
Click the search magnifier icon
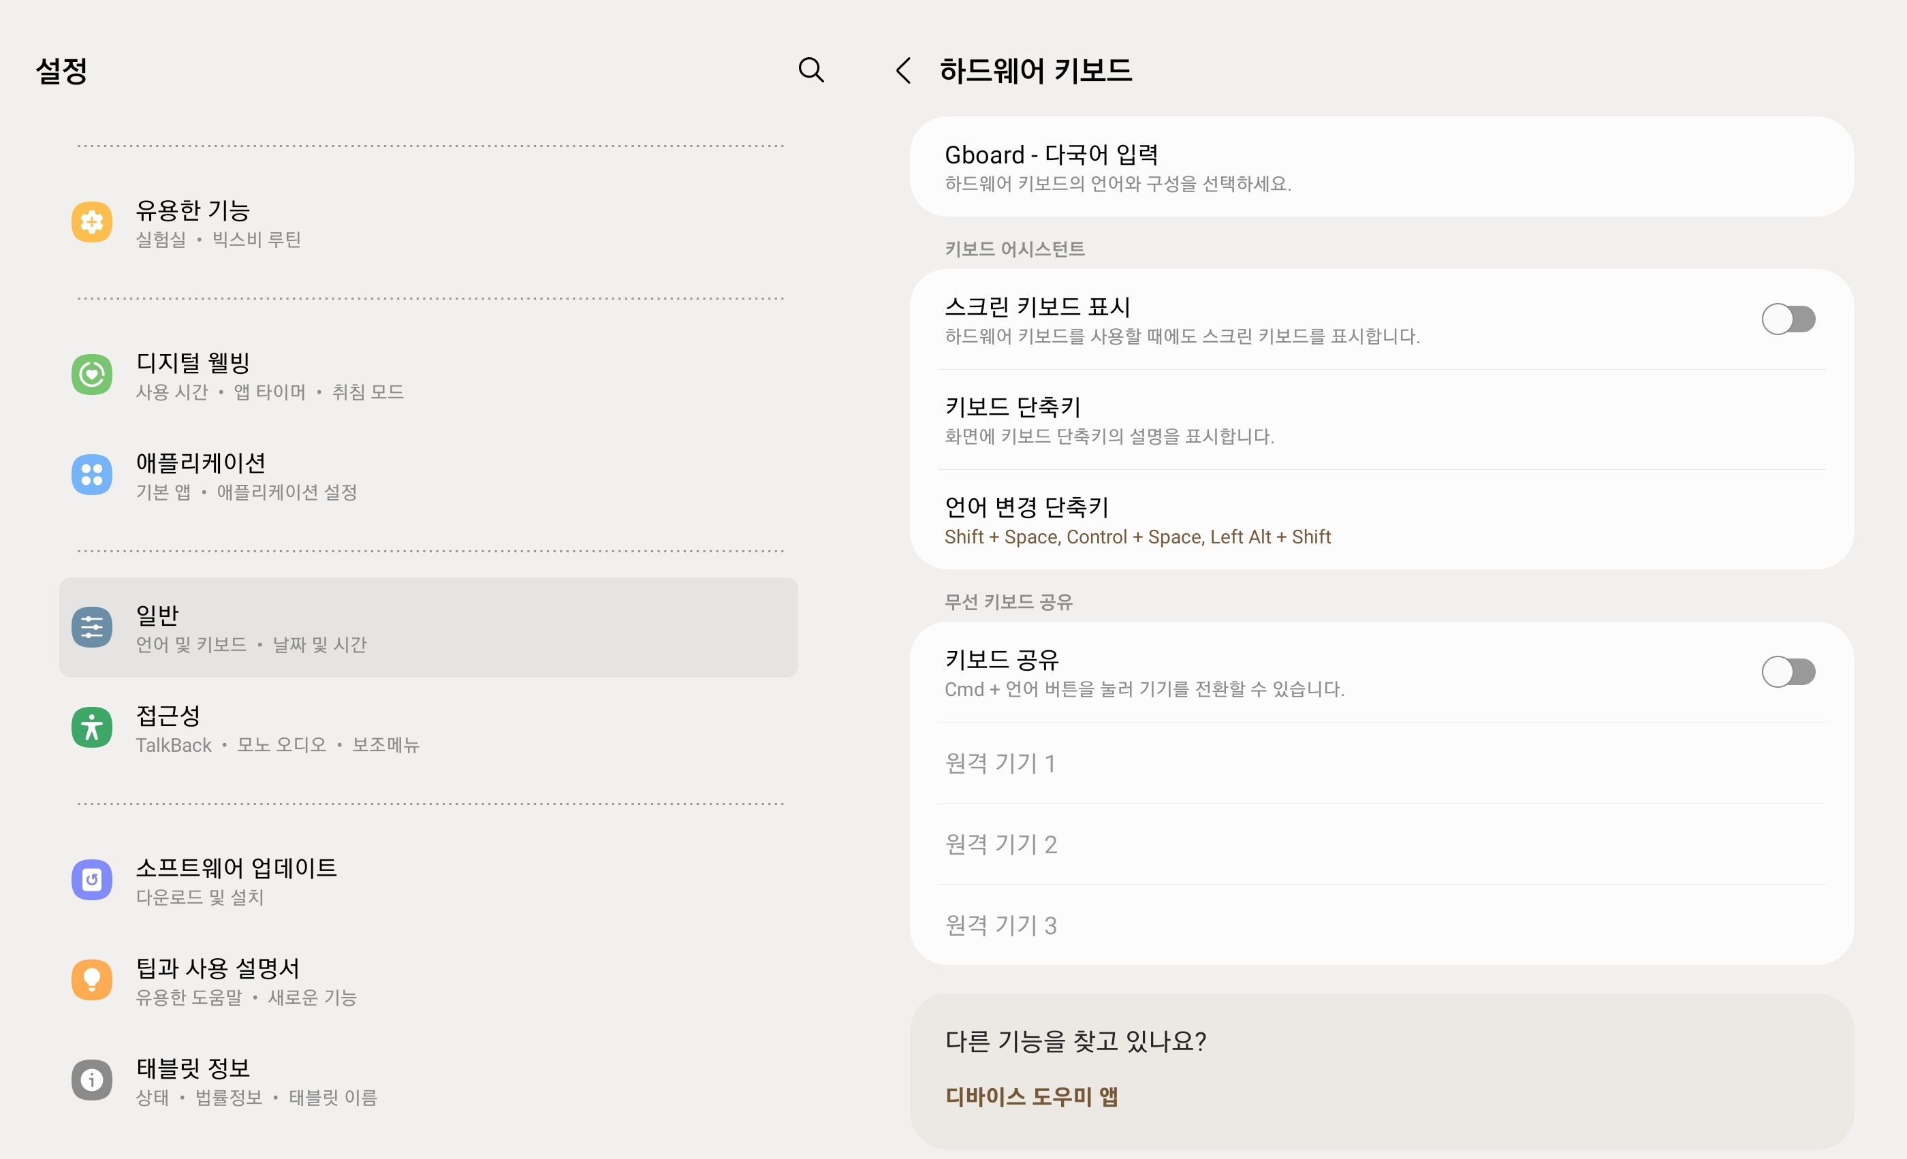point(810,70)
